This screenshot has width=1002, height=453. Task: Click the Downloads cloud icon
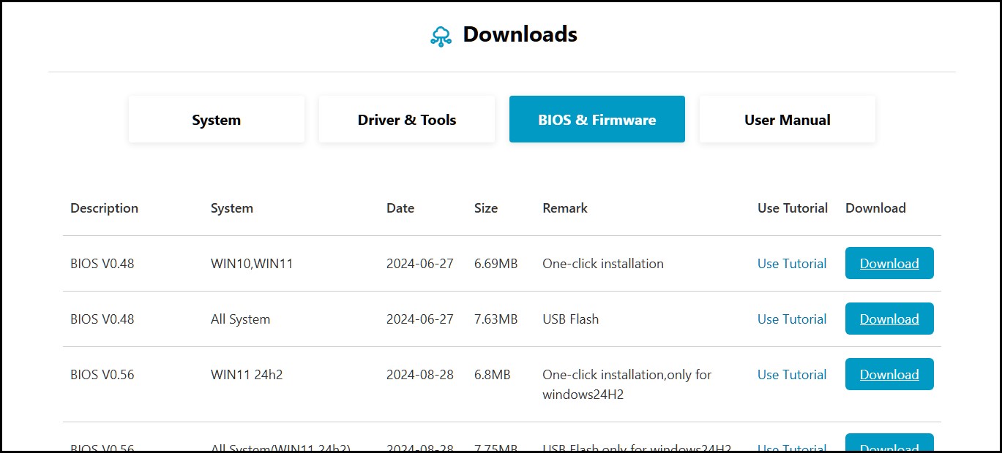click(441, 36)
